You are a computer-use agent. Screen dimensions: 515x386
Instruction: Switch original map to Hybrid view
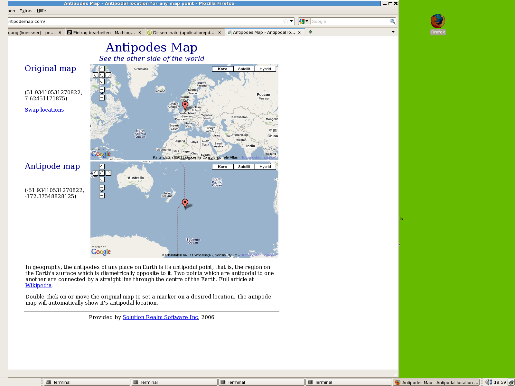[265, 69]
